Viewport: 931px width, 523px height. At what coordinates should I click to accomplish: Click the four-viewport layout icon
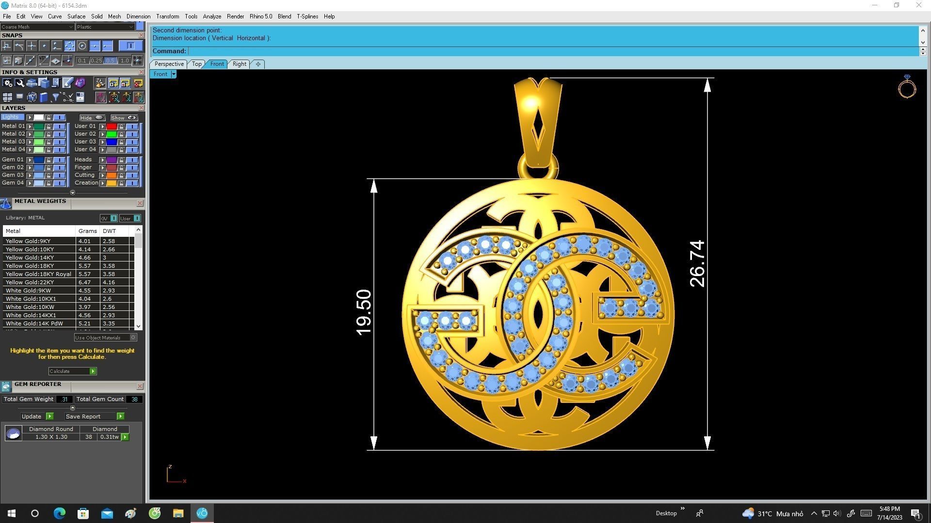click(x=7, y=97)
